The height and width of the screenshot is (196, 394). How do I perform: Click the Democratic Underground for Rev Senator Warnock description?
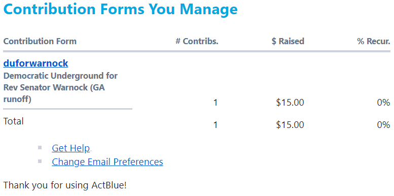pos(60,87)
